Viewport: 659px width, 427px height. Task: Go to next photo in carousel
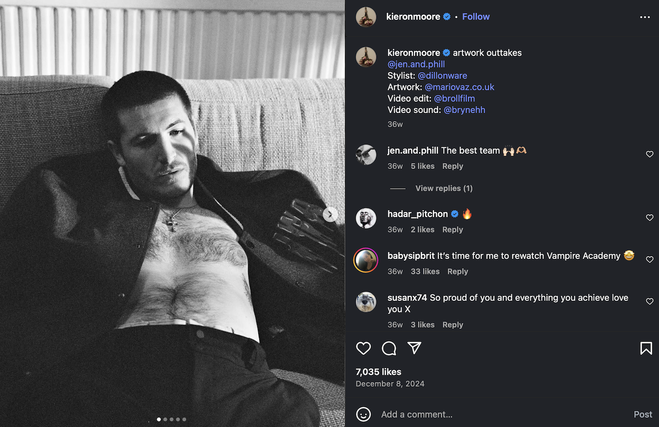(330, 215)
